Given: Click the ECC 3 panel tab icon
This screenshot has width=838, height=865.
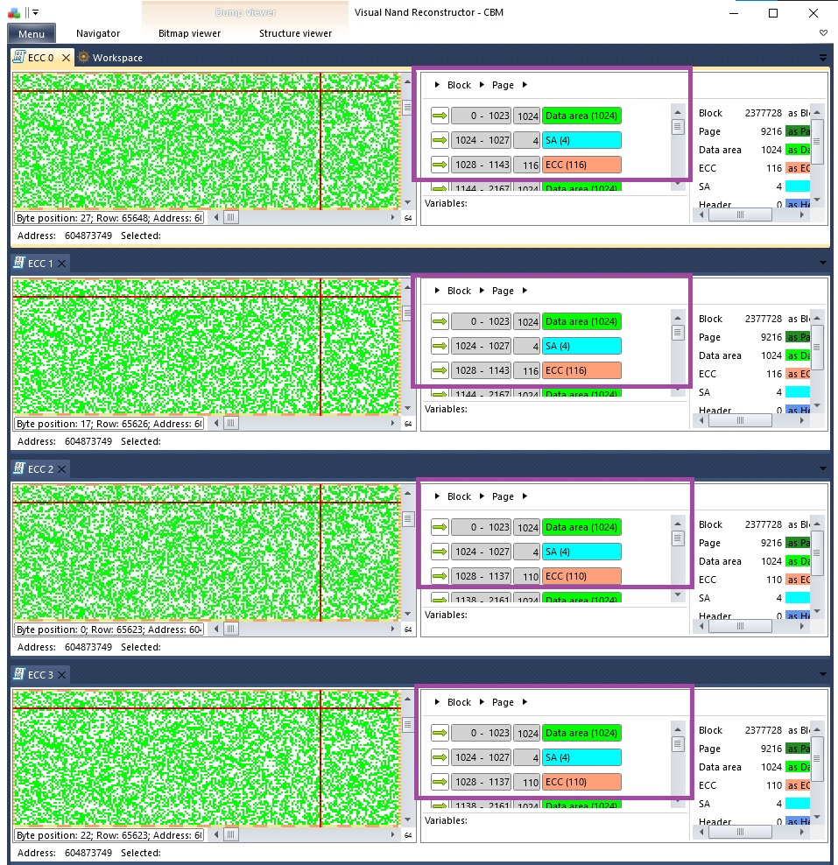Looking at the screenshot, I should click(x=19, y=674).
